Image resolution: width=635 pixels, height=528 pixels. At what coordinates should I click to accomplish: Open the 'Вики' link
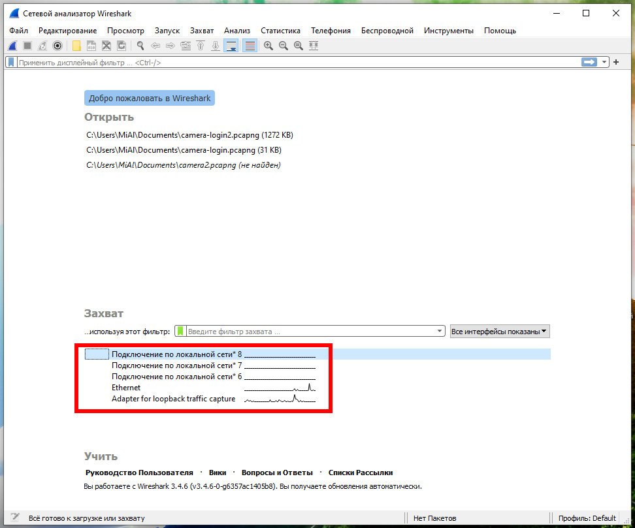pos(218,473)
